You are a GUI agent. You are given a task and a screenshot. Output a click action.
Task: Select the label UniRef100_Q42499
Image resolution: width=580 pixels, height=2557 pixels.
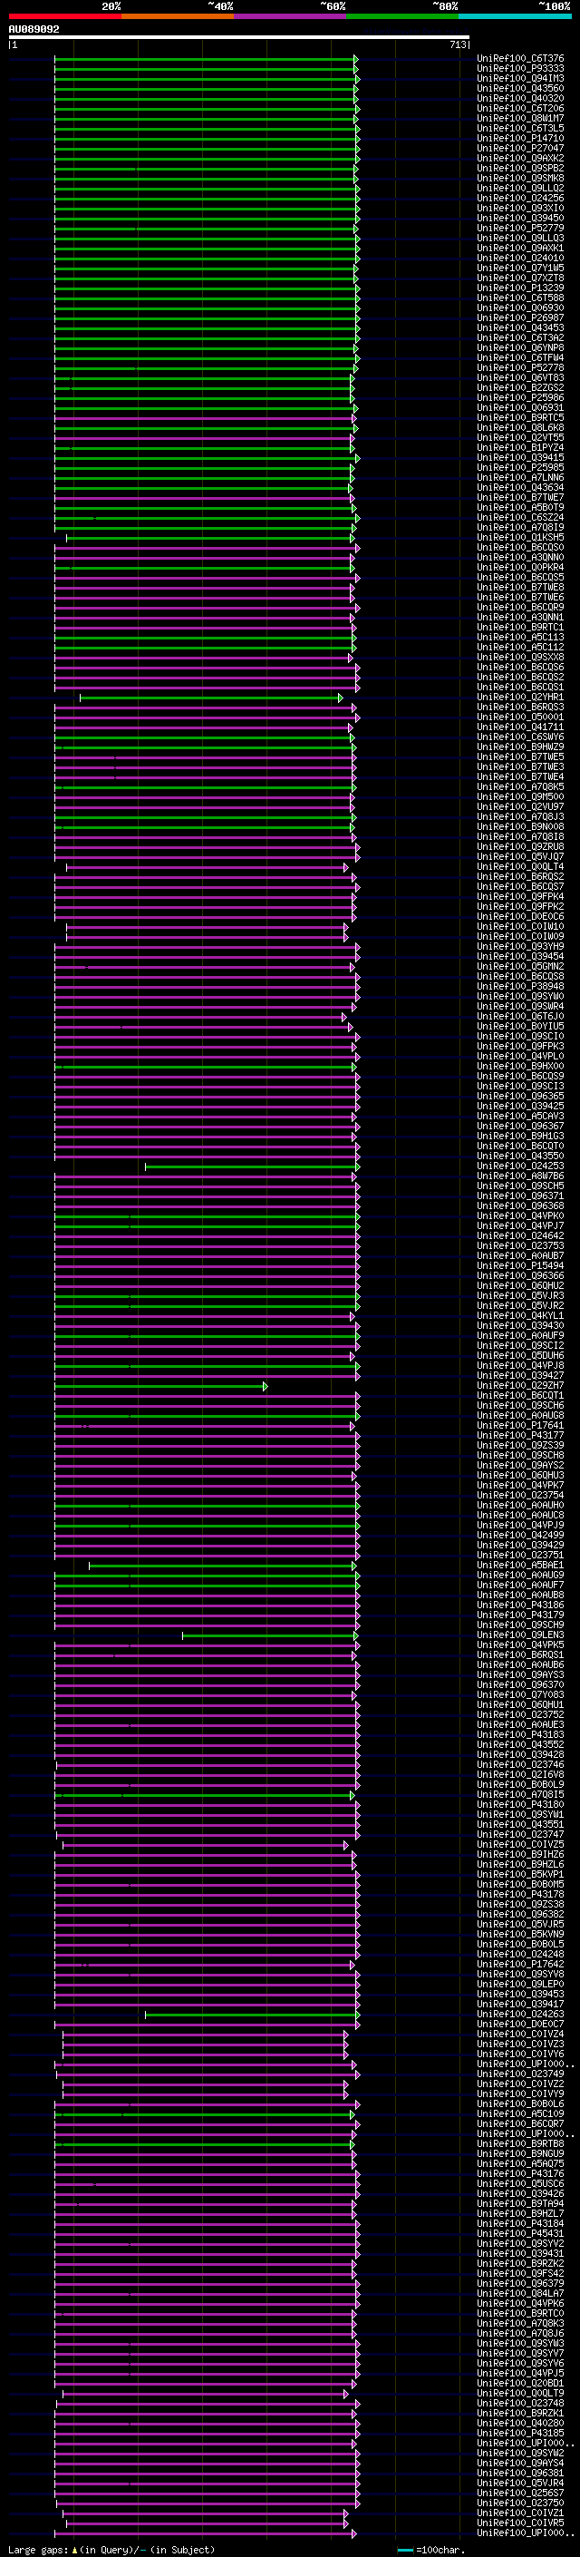coord(520,1536)
